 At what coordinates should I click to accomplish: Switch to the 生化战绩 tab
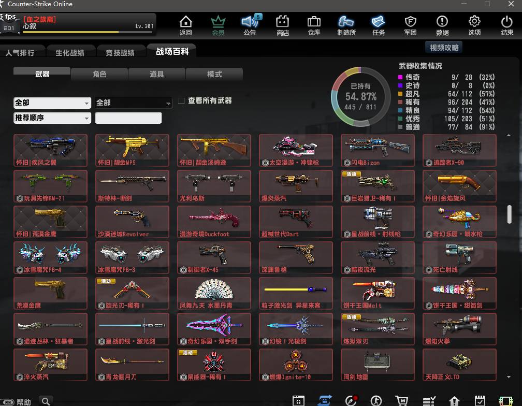pyautogui.click(x=70, y=53)
